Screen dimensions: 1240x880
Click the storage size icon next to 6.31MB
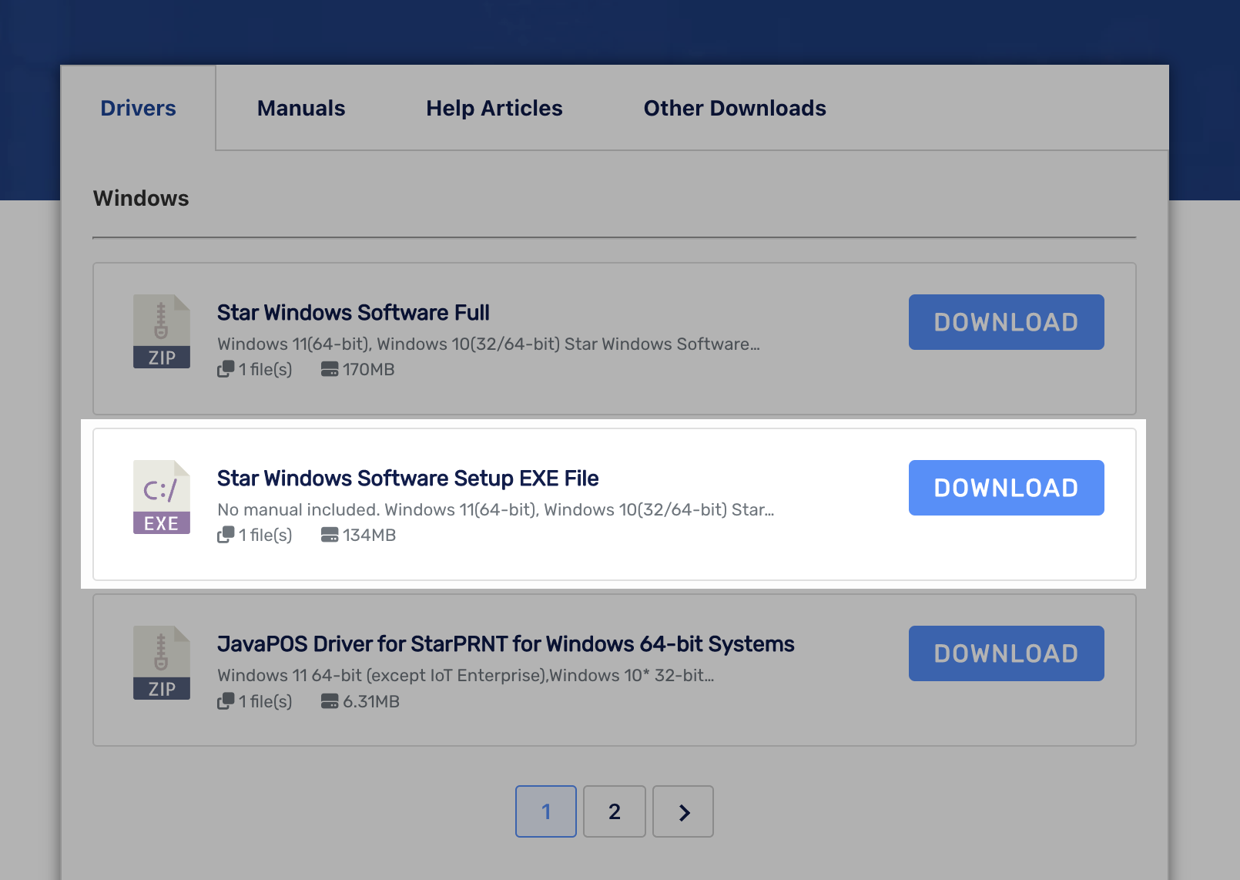click(x=330, y=701)
